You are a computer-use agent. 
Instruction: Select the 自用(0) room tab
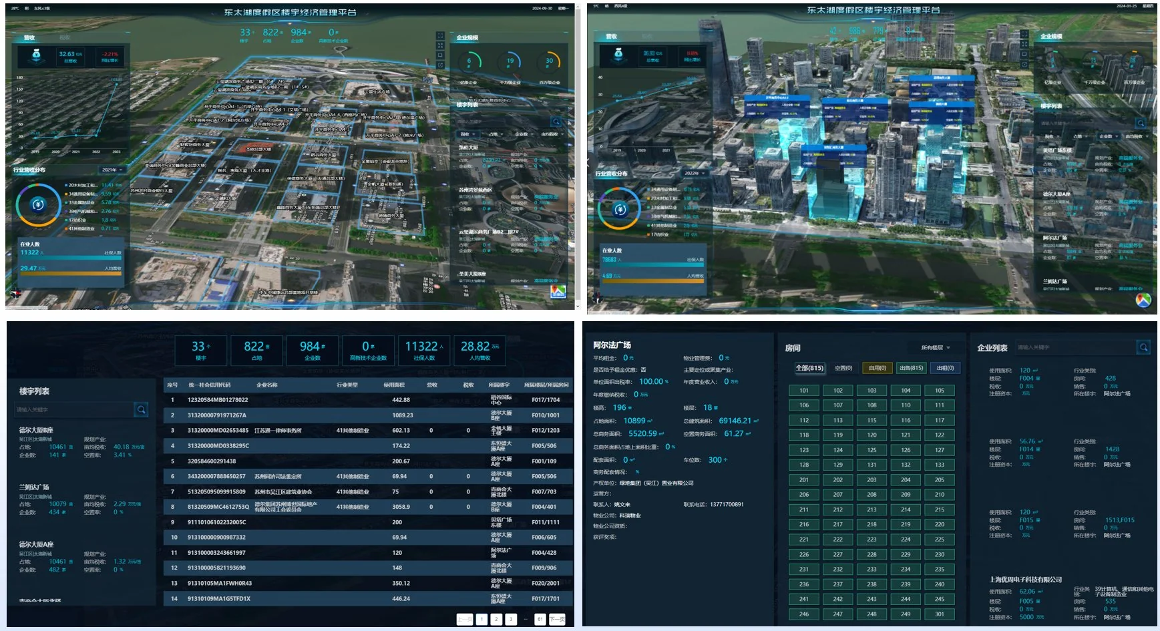(x=878, y=368)
